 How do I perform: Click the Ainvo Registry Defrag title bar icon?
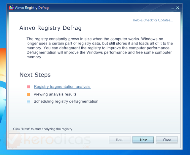(11, 7)
